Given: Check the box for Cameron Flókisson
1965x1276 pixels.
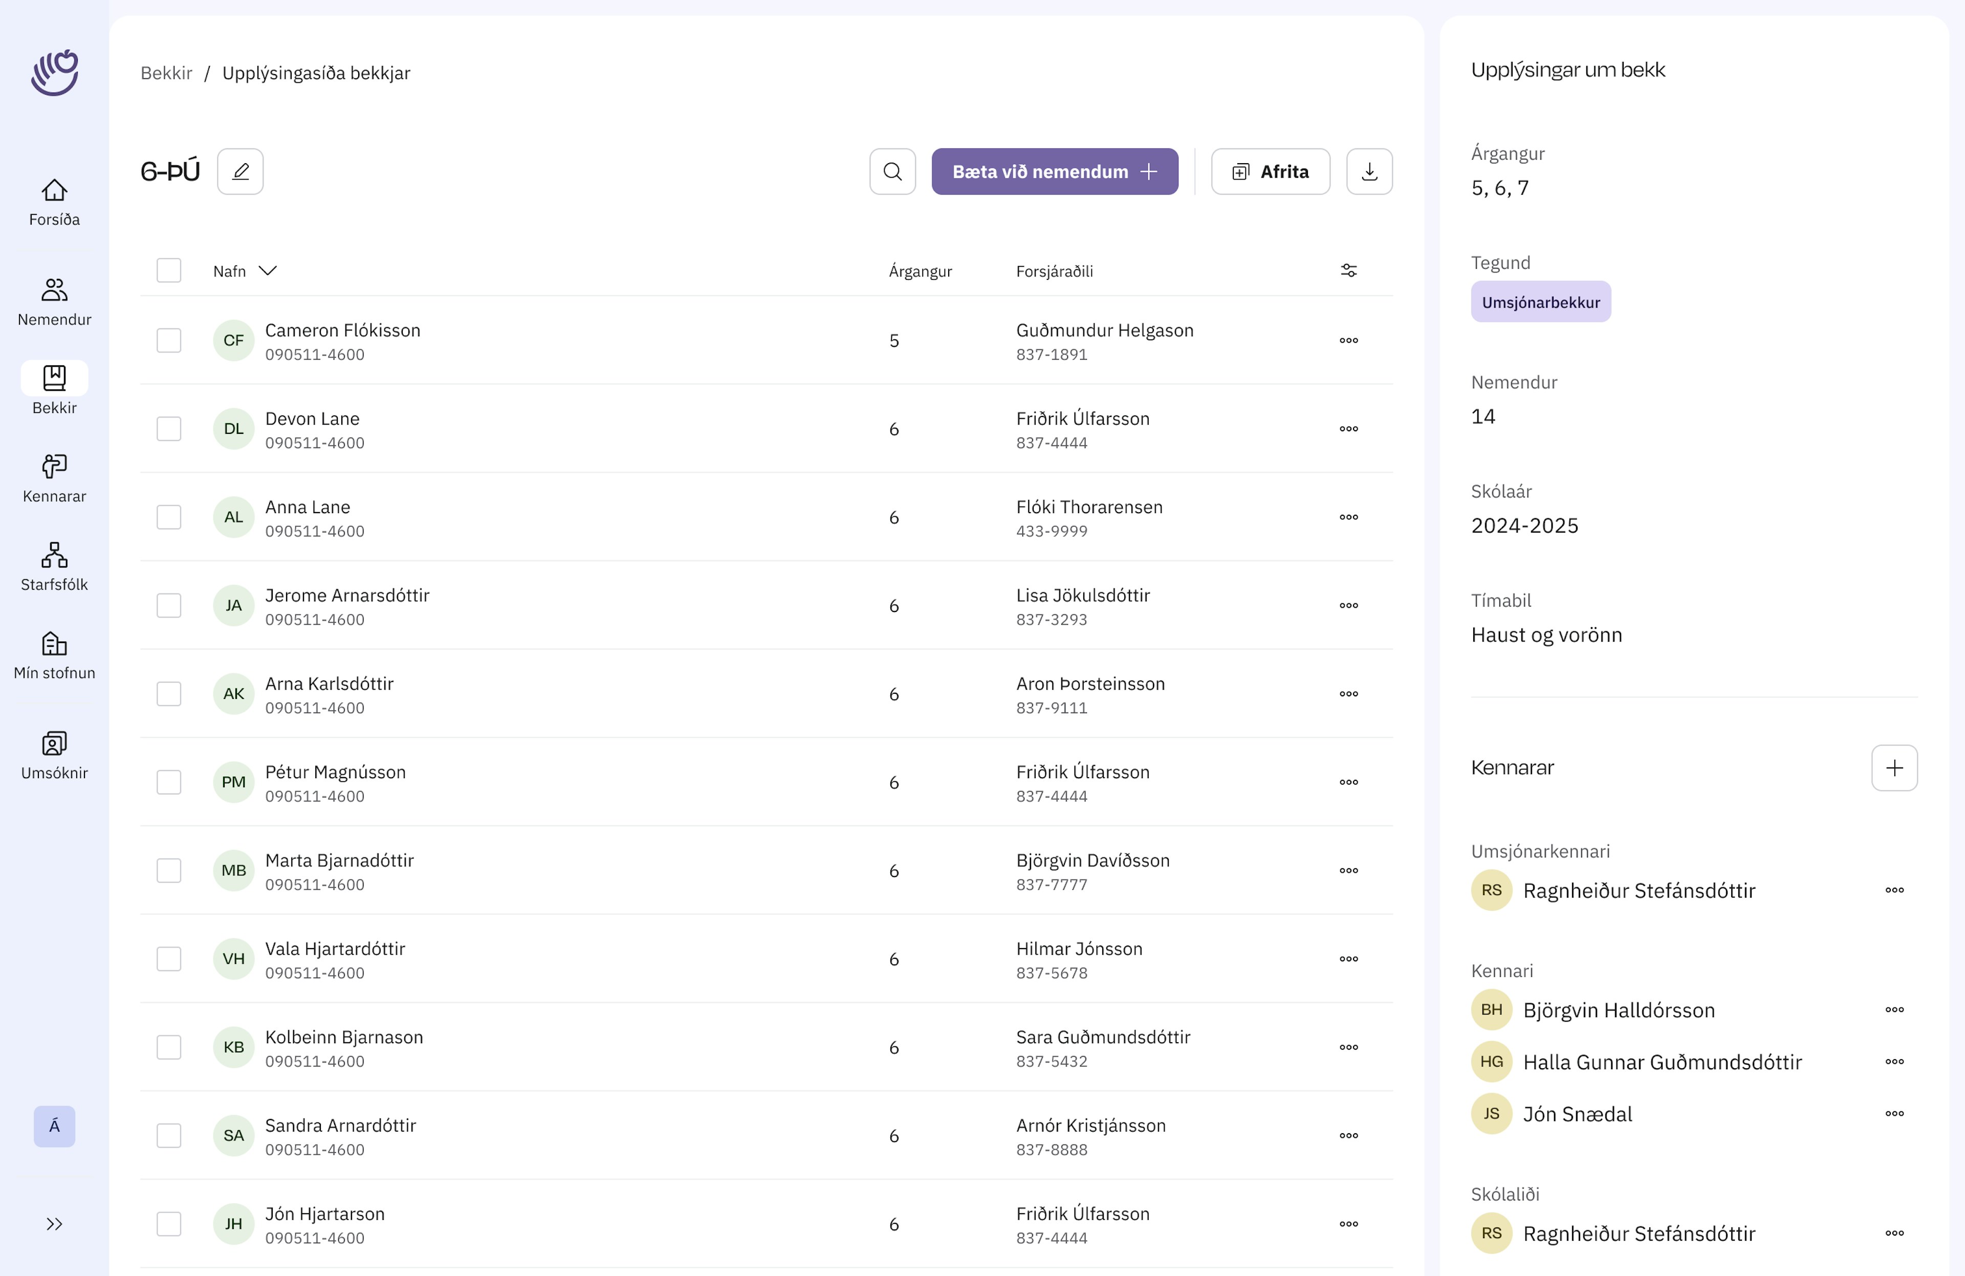Looking at the screenshot, I should [x=169, y=340].
